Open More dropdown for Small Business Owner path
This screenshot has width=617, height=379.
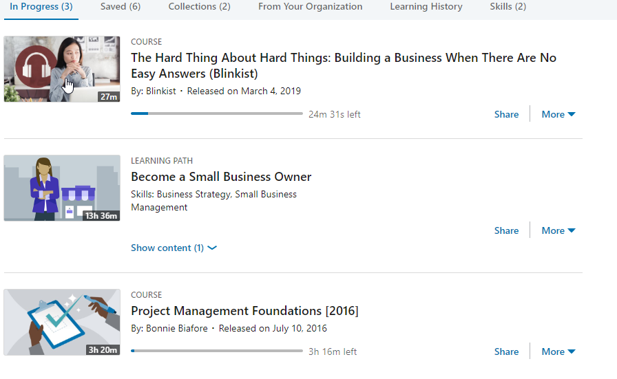558,230
